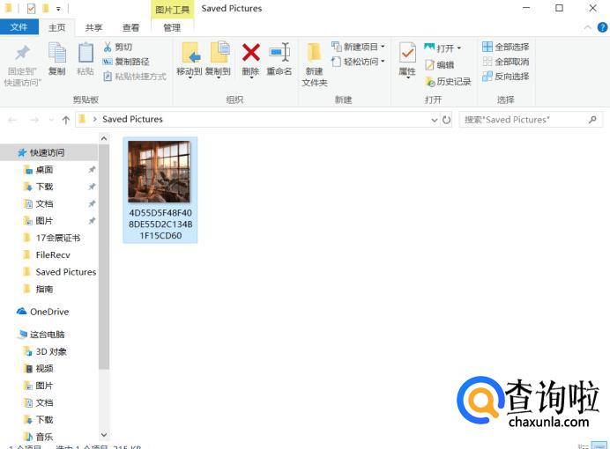Select 快速访问 in the navigation pane

48,152
